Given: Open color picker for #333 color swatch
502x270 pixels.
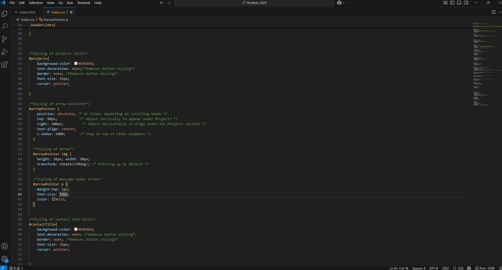Looking at the screenshot, I should [x=53, y=199].
